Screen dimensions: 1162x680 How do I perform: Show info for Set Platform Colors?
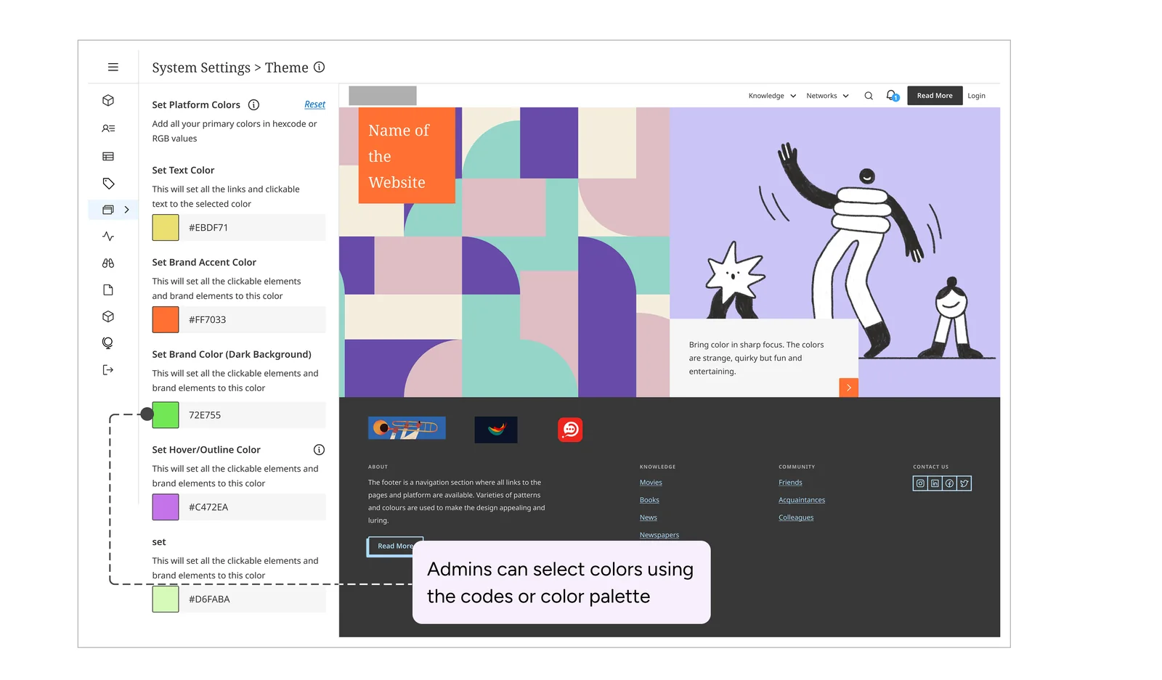pos(253,105)
